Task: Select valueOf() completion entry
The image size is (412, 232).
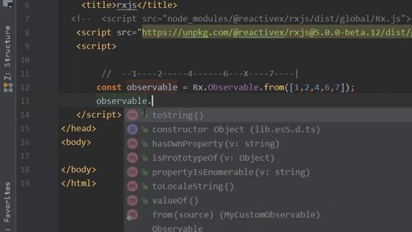Action: (268, 200)
